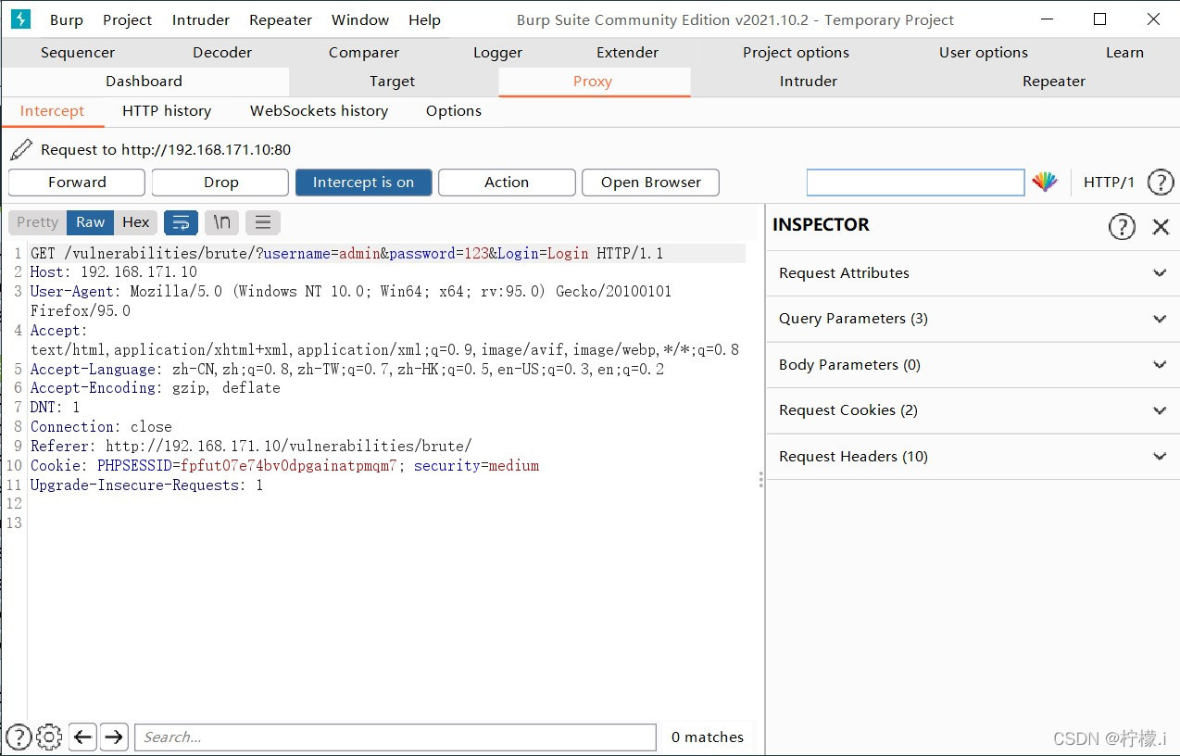Click the Inspector help question mark icon
This screenshot has height=756, width=1180.
point(1122,226)
